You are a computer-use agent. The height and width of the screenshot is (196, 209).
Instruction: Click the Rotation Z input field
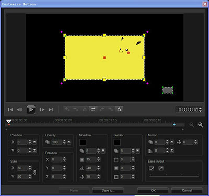(x=56, y=177)
